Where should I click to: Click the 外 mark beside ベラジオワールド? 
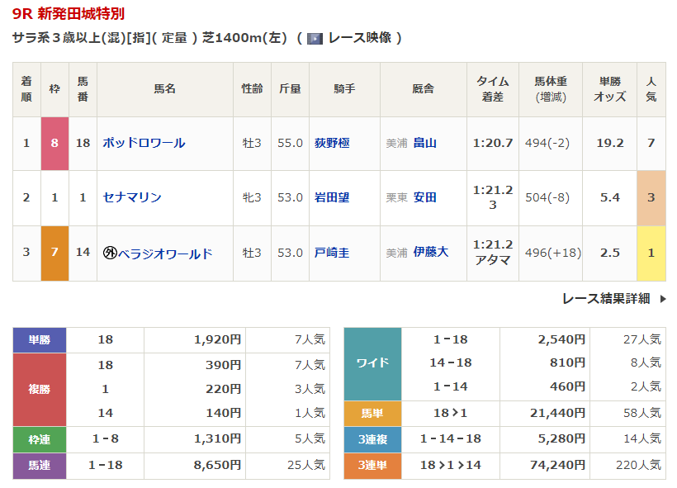point(109,253)
